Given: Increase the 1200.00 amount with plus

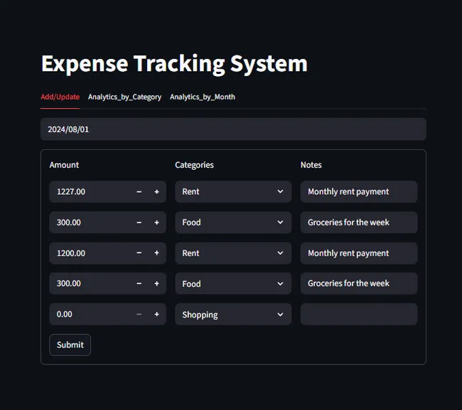Looking at the screenshot, I should coord(156,253).
